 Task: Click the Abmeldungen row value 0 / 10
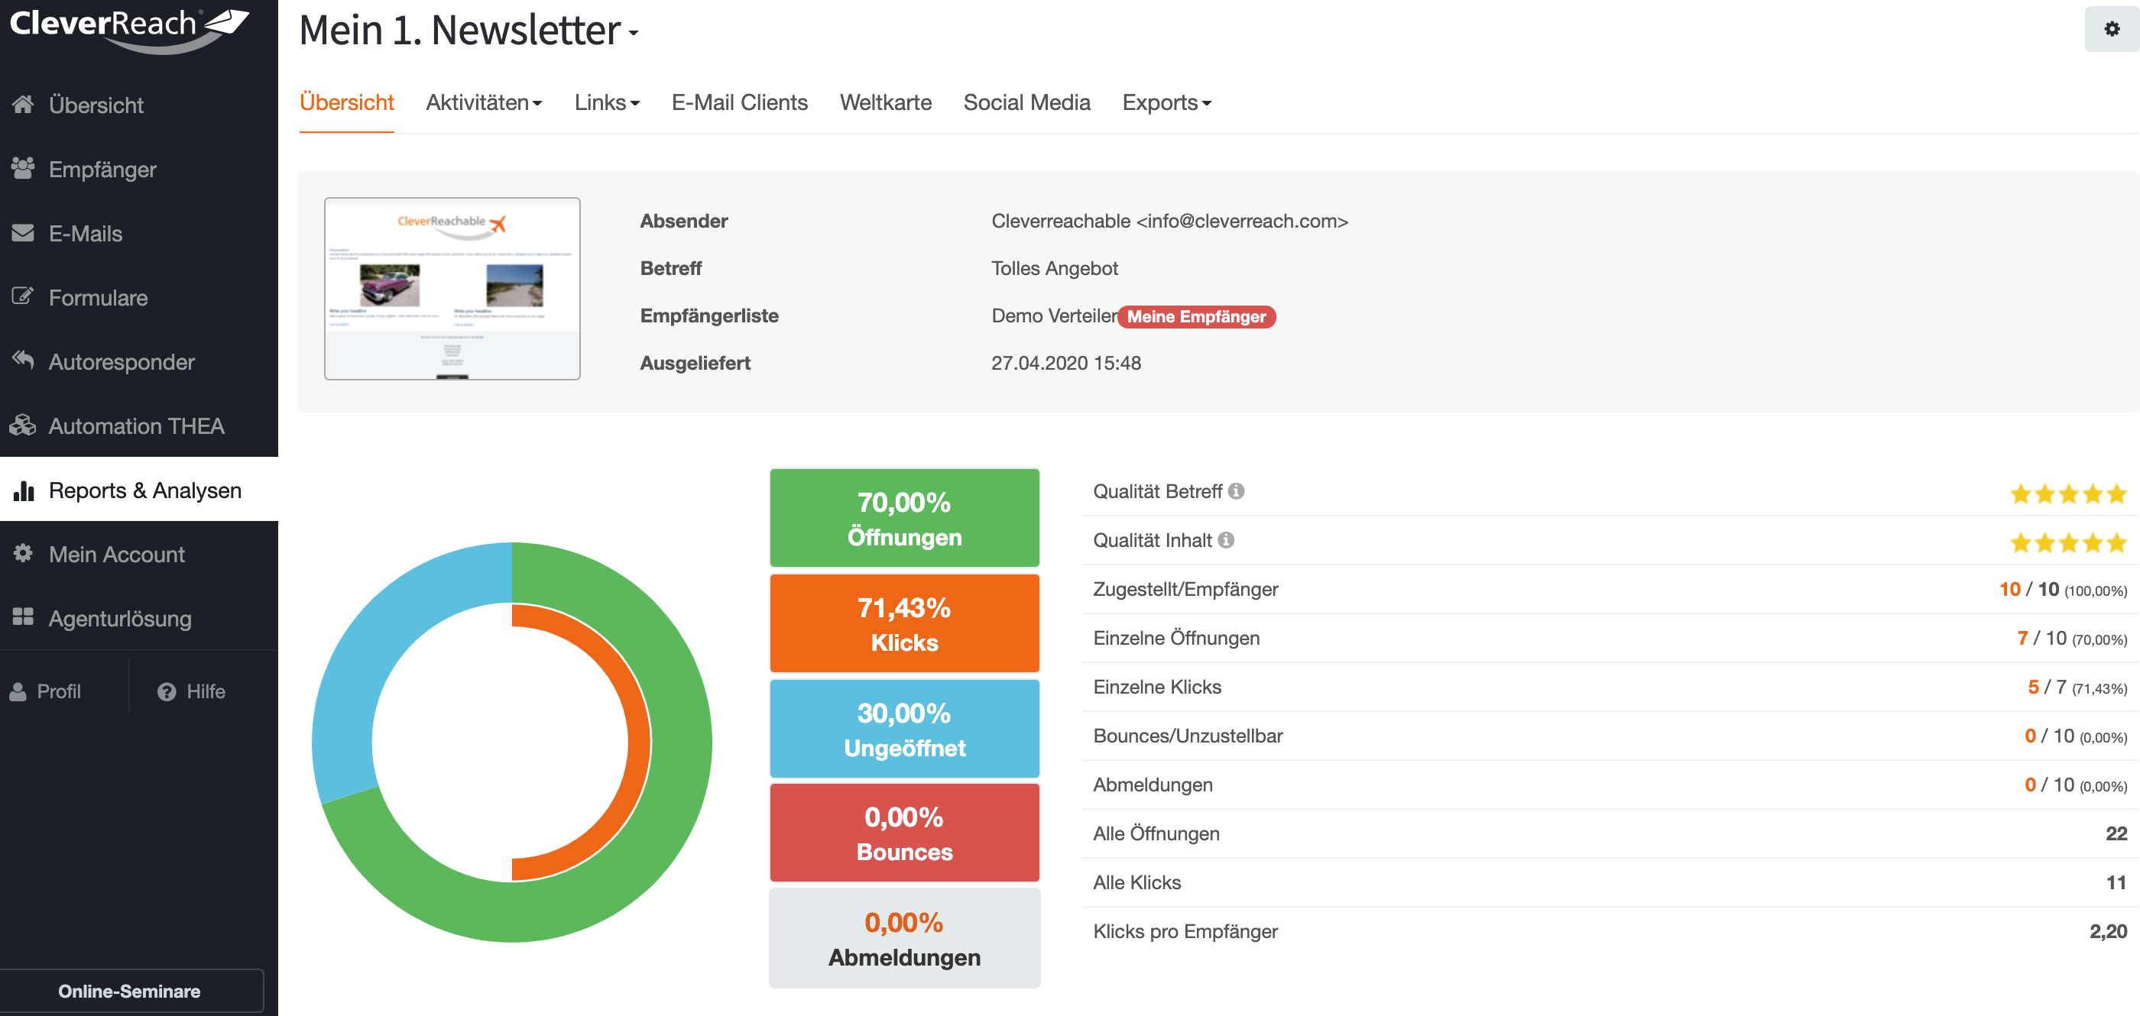coord(2075,785)
